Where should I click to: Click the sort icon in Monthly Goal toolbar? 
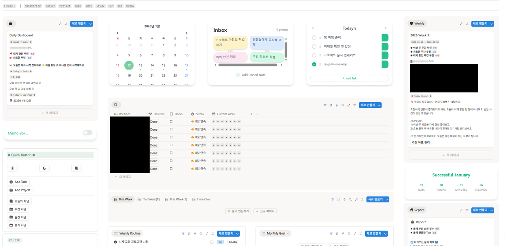[338, 233]
